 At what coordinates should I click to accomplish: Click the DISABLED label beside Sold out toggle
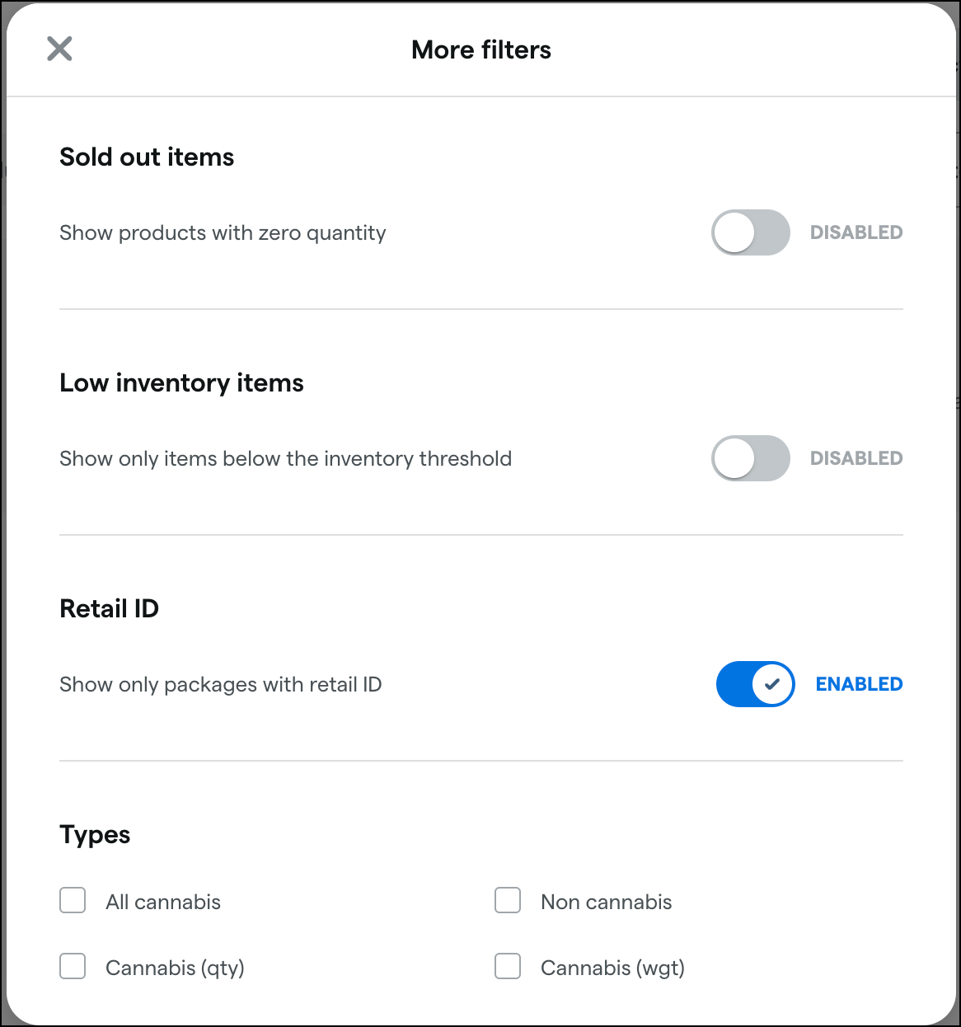856,232
